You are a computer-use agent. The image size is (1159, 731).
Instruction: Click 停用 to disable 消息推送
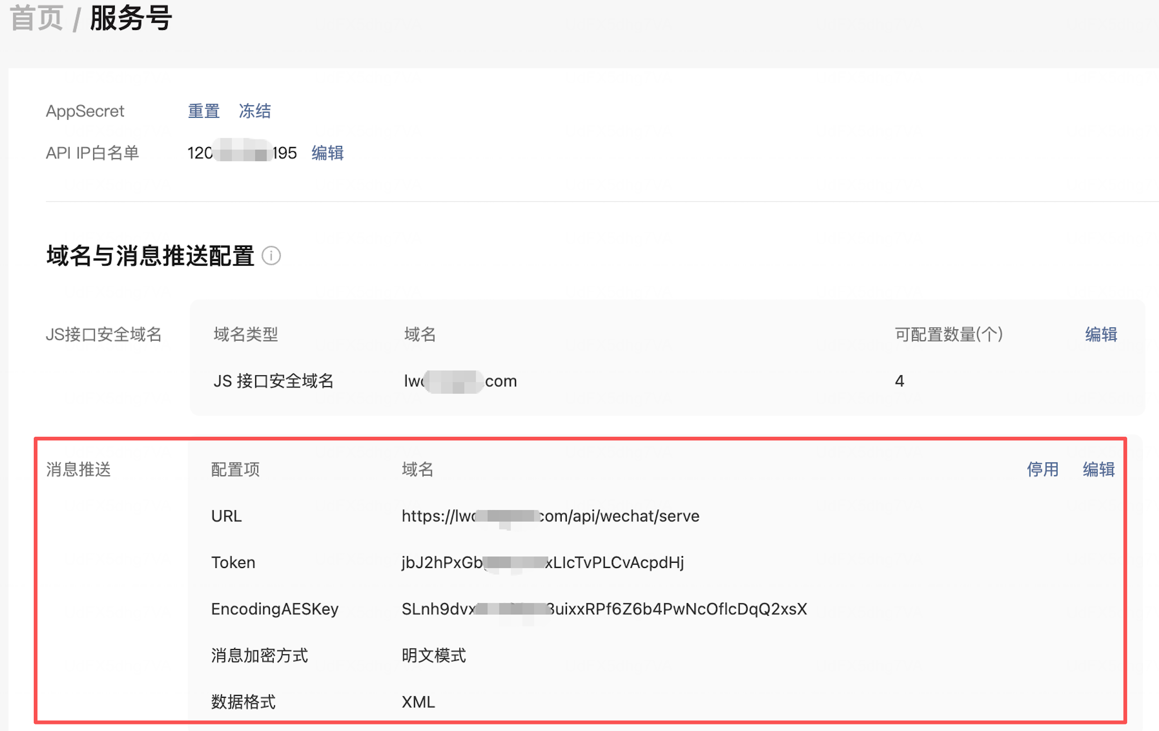(x=1042, y=469)
